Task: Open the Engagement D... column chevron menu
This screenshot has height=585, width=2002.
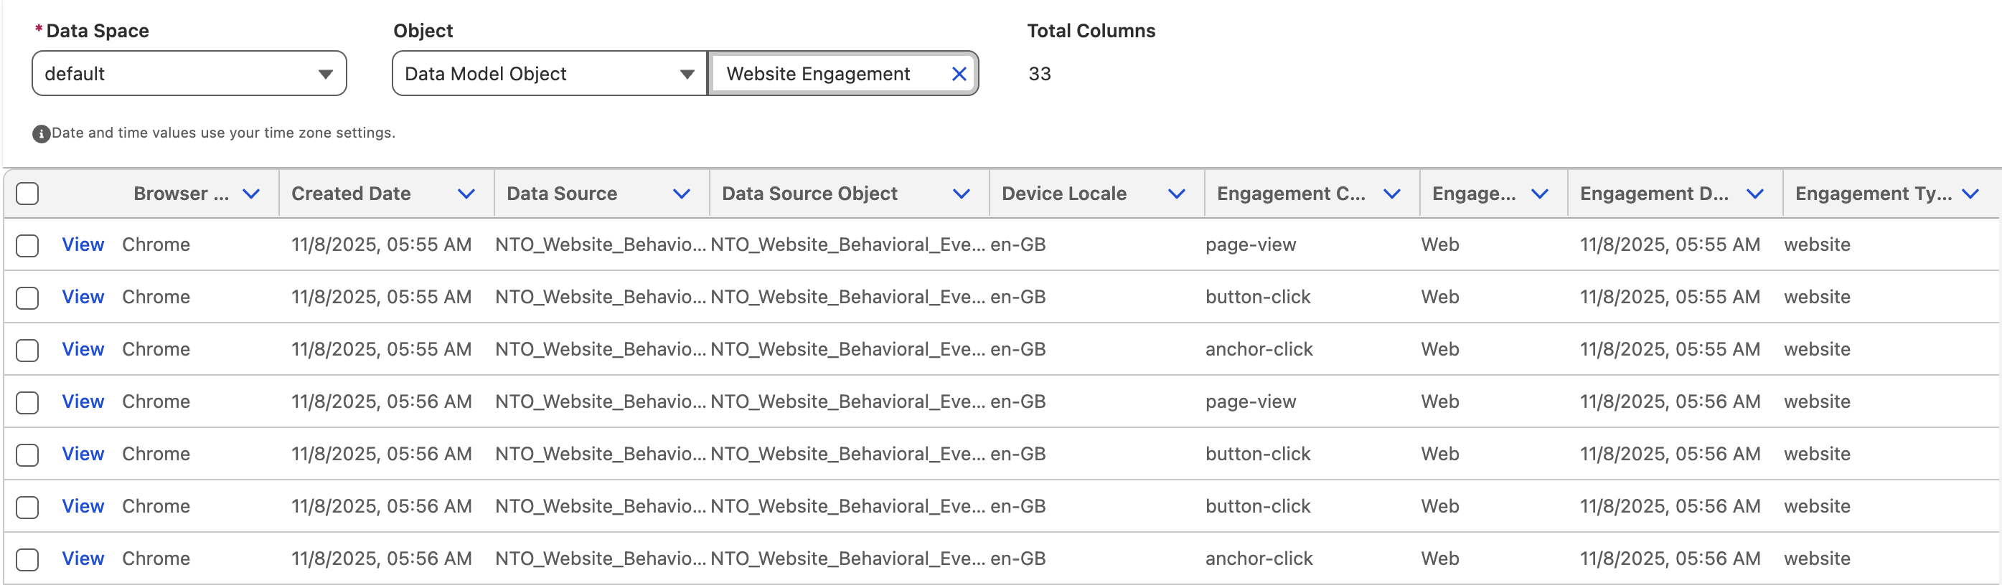Action: click(1754, 194)
